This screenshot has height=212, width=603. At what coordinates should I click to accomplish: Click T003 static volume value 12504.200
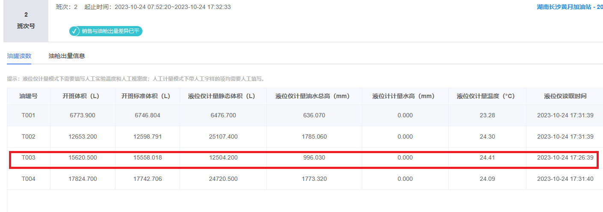[x=223, y=158]
